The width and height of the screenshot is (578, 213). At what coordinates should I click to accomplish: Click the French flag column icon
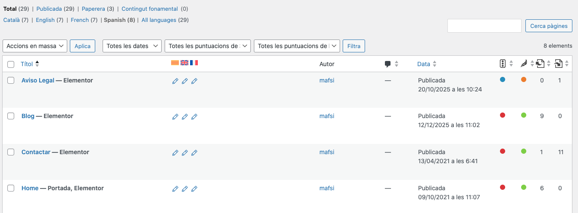(x=194, y=63)
